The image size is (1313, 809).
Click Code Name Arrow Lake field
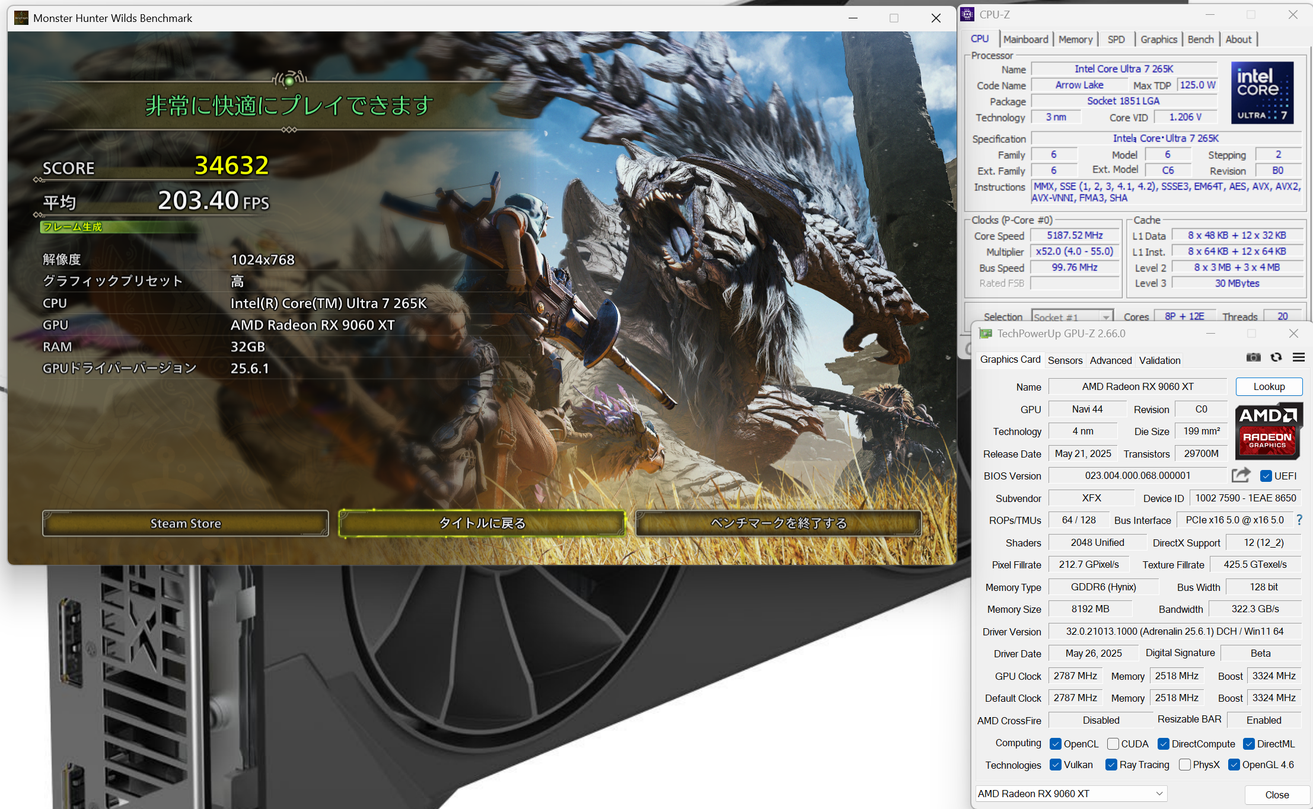(x=1079, y=85)
